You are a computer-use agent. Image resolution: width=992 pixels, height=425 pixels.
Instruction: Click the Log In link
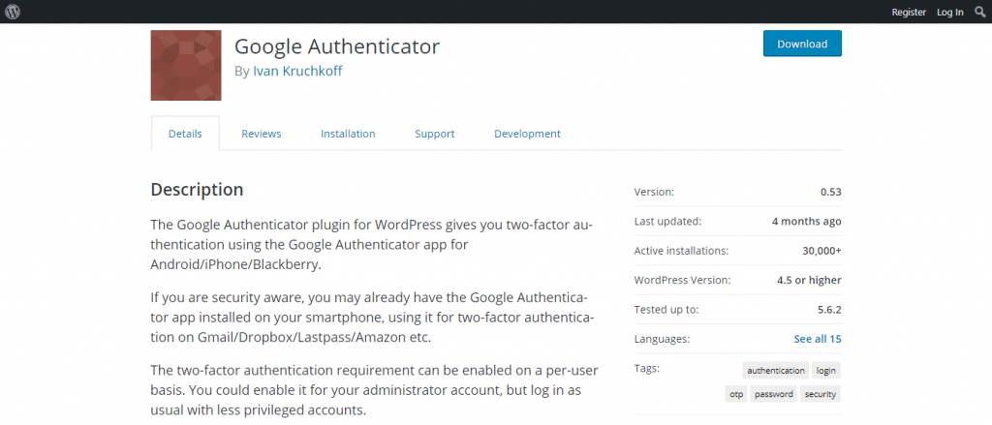[950, 12]
